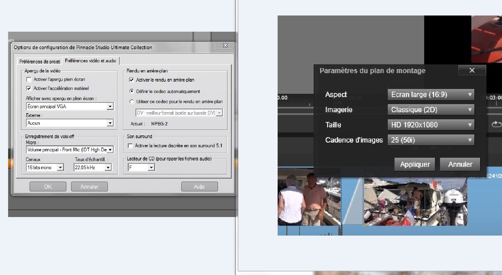Select timeline clip showing boats in harbor

pos(415,202)
